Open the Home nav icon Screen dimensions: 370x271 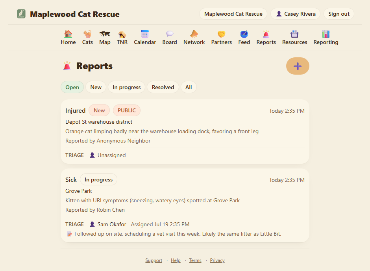[68, 34]
